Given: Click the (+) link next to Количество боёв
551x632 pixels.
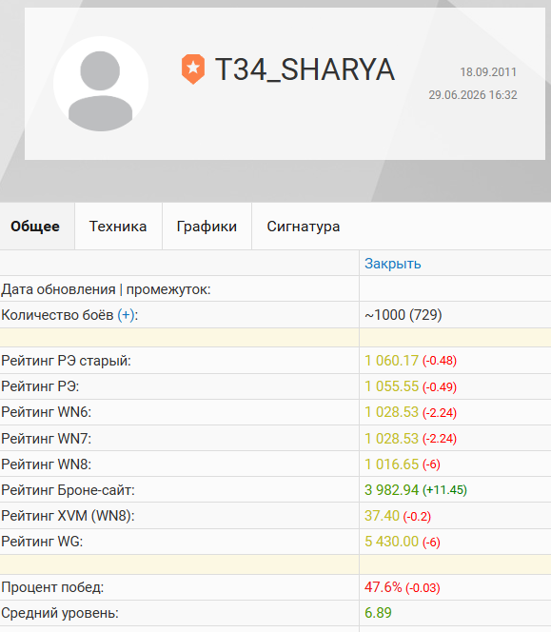Looking at the screenshot, I should coord(126,315).
